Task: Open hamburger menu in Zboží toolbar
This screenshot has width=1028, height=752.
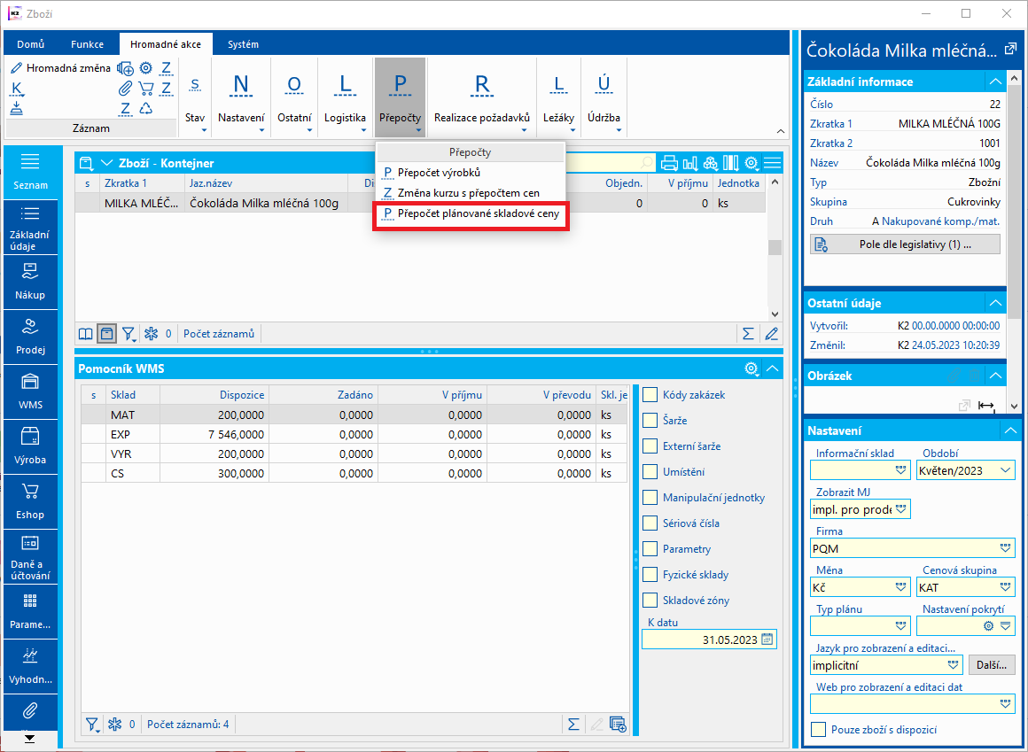Action: 772,163
